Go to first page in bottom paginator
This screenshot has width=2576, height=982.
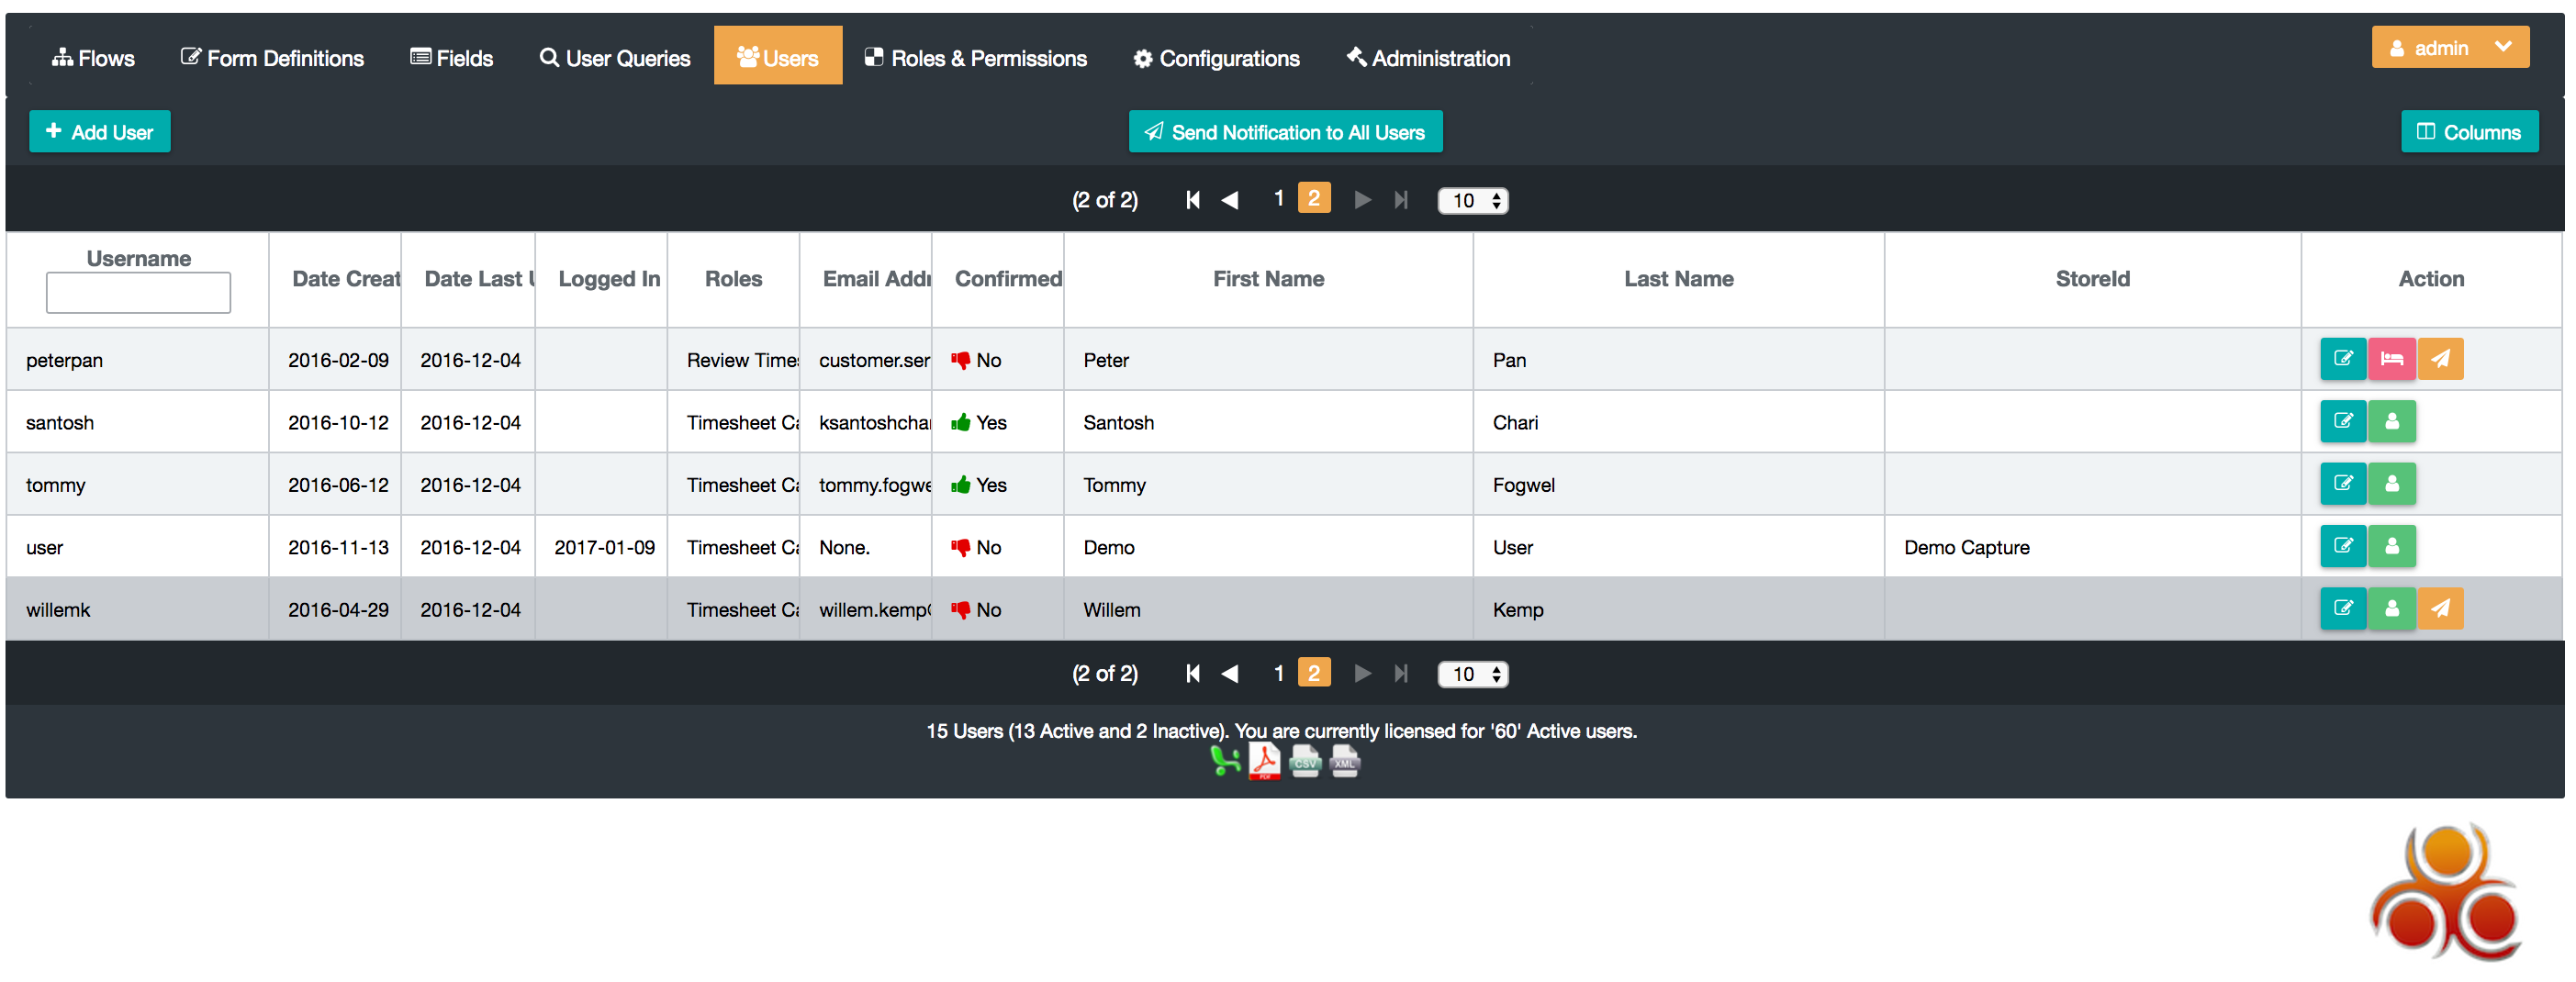click(1192, 673)
